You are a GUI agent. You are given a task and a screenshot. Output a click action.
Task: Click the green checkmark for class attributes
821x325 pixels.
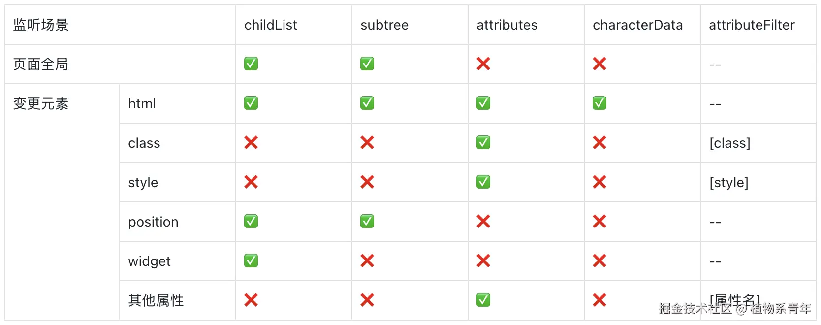coord(483,143)
